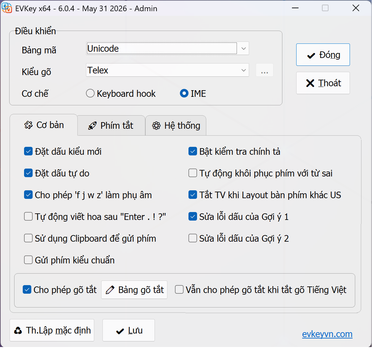The image size is (372, 348).
Task: Click the pencil icon on Bảng gõ tắt
Action: 110,290
